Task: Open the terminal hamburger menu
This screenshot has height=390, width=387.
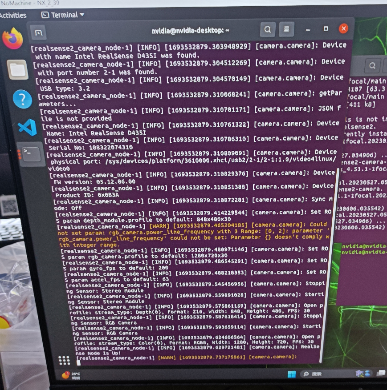Action: [286, 29]
